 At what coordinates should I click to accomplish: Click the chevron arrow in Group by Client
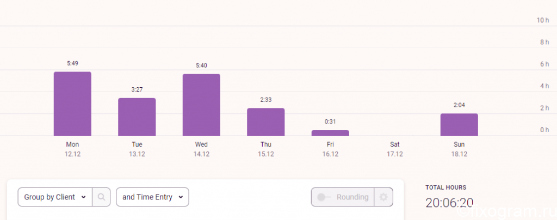coord(83,197)
